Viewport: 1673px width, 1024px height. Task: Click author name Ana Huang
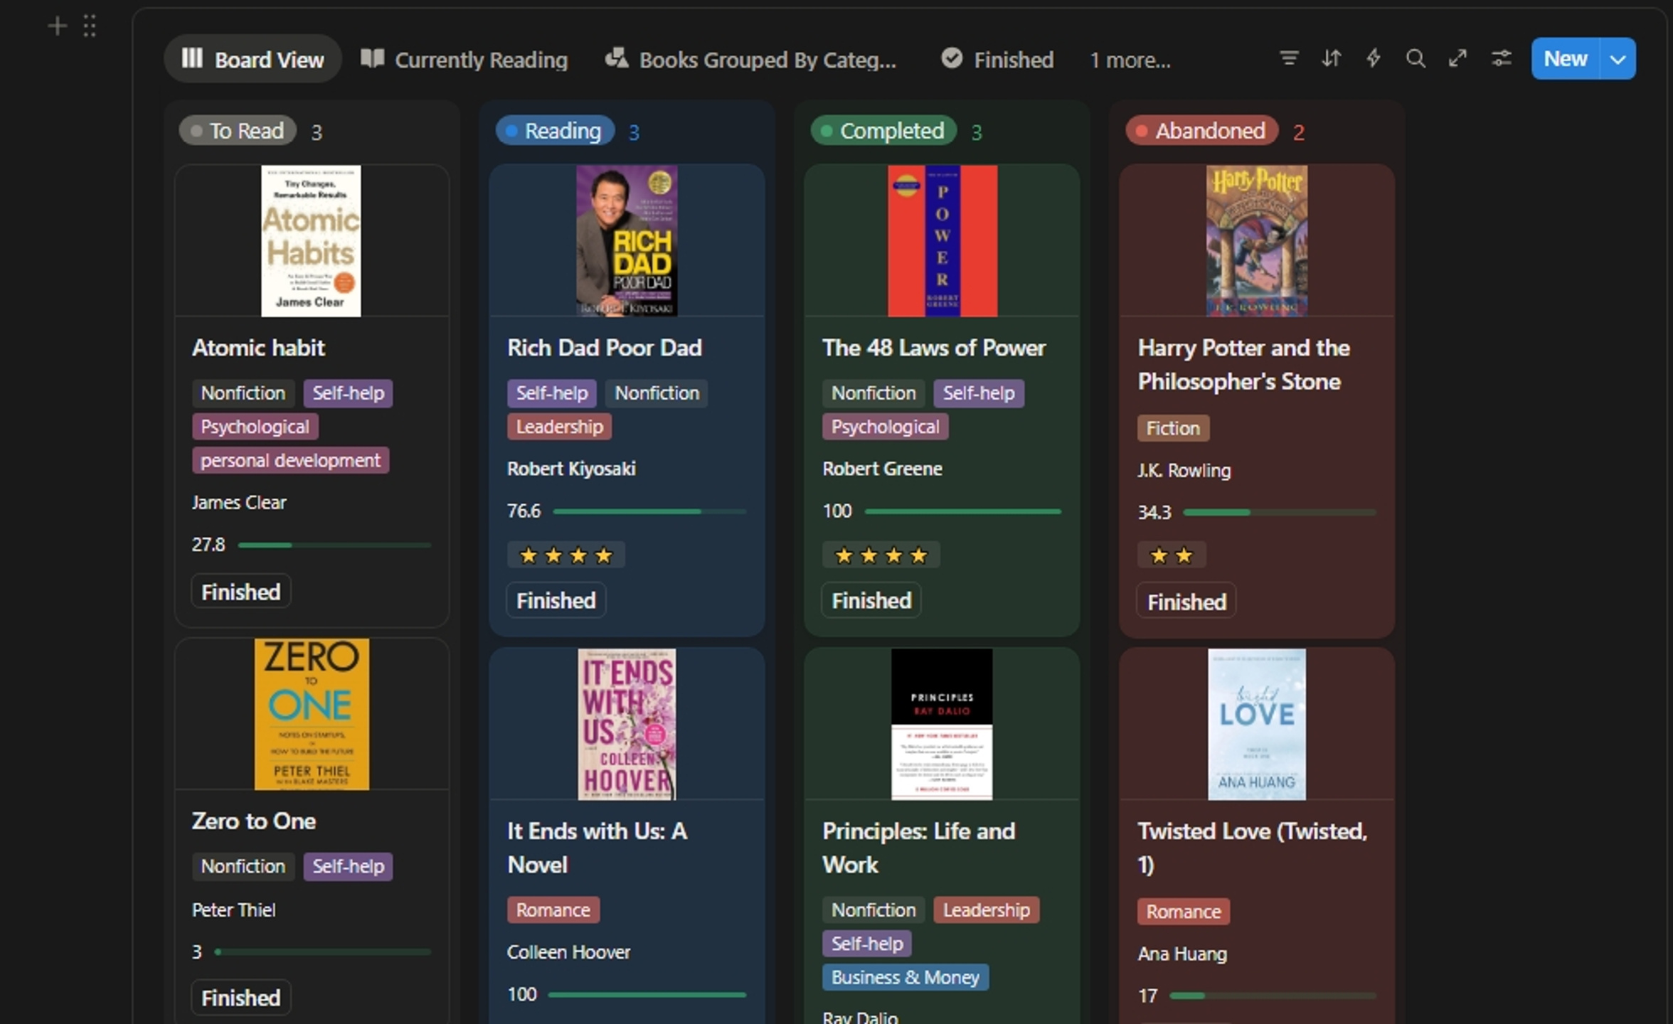point(1181,954)
